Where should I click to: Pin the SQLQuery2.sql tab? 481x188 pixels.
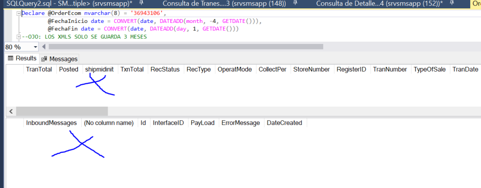click(141, 3)
